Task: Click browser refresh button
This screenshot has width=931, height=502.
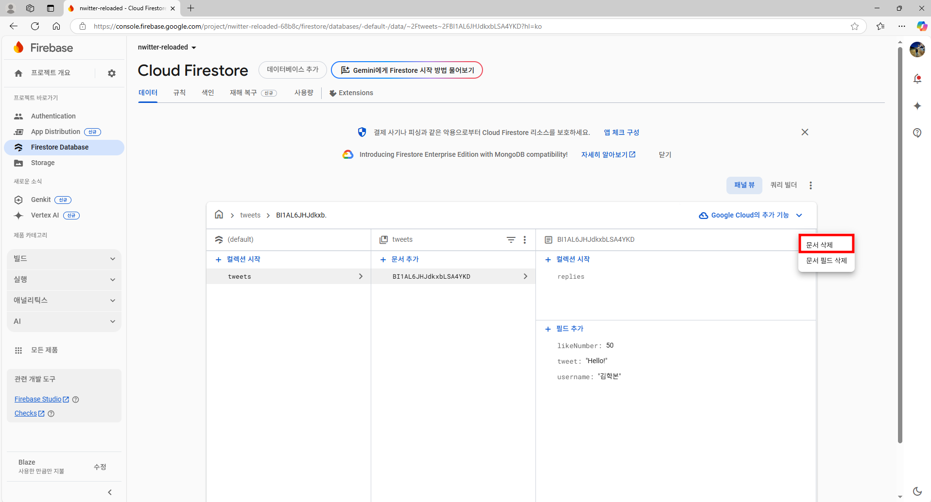Action: [35, 26]
